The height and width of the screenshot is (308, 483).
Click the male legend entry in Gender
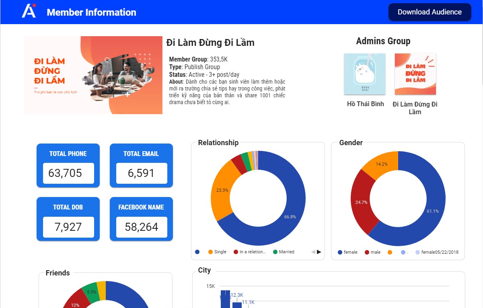coord(373,252)
